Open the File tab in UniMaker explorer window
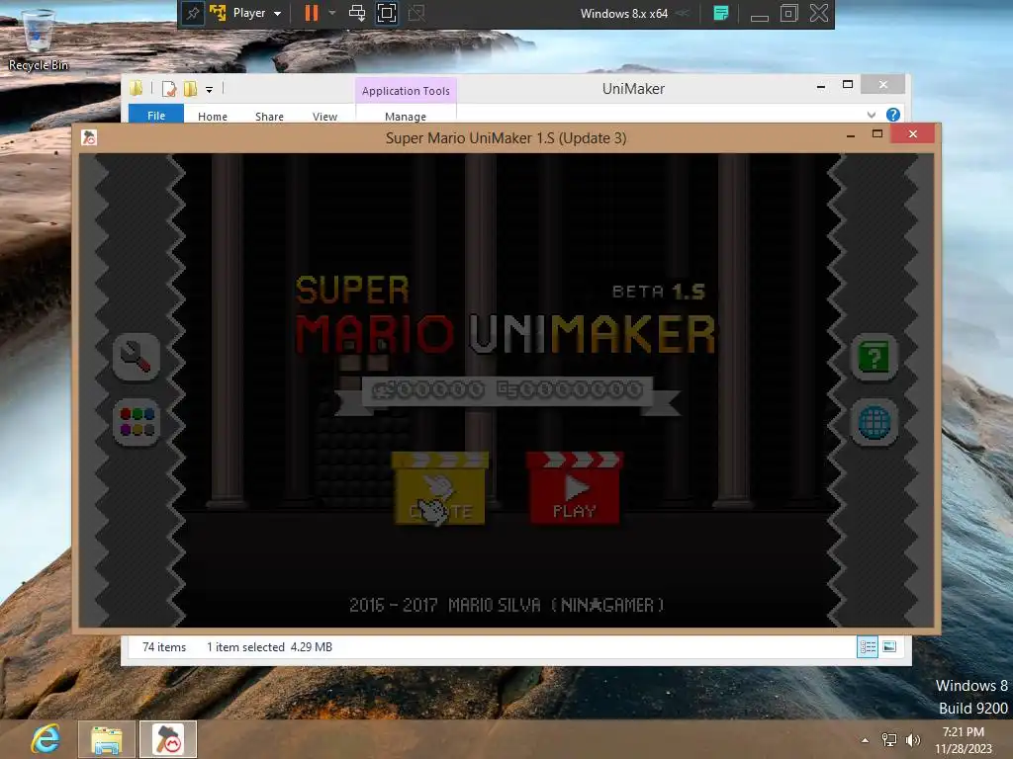The width and height of the screenshot is (1013, 759). pos(156,116)
